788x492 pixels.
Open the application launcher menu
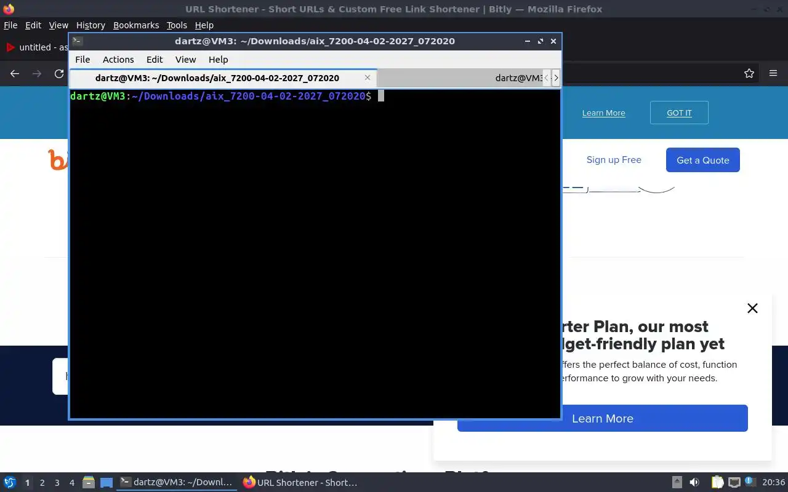(10, 483)
